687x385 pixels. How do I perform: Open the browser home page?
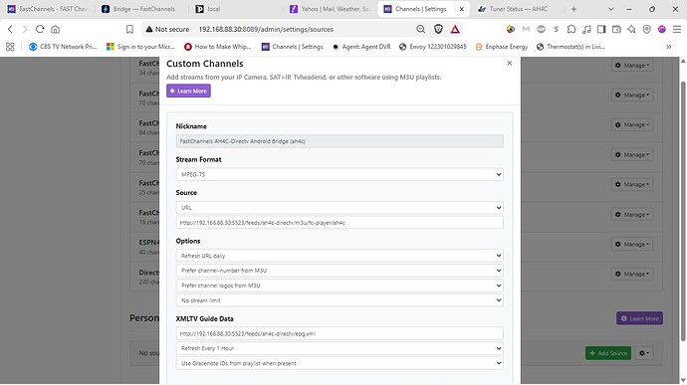pyautogui.click(x=55, y=29)
